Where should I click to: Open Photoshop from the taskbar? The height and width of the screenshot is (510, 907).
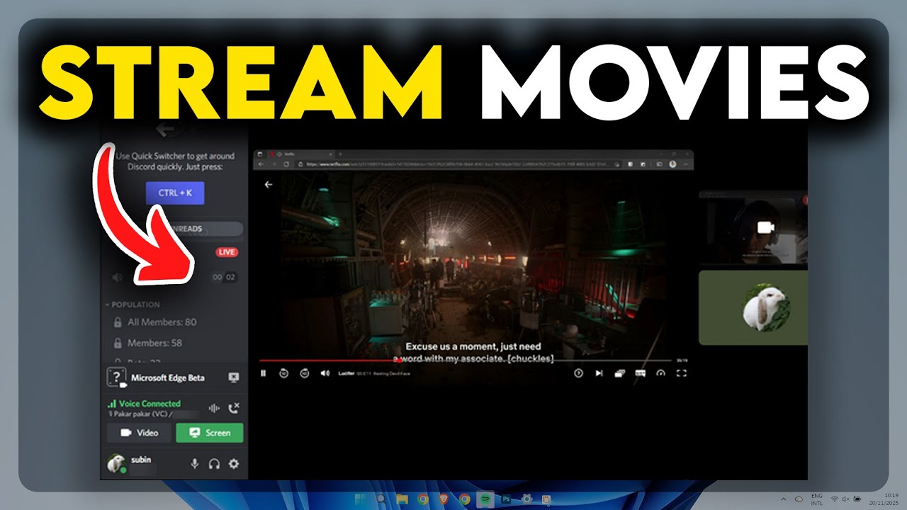tap(506, 499)
